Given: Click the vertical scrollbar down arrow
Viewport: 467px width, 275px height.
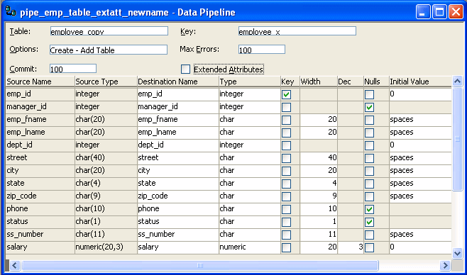Looking at the screenshot, I should click(457, 253).
